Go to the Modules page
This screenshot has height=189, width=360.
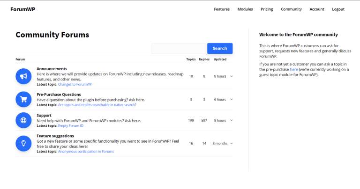click(245, 9)
